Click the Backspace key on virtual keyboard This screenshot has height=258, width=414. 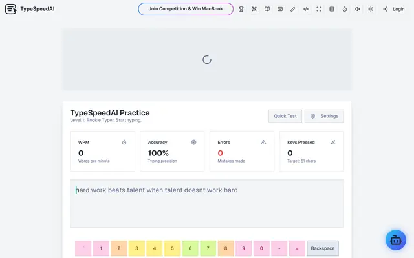tap(323, 248)
